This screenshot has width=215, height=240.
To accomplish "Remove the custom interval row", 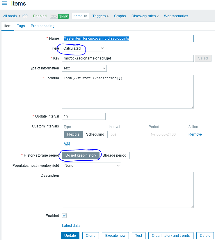I will [x=195, y=134].
